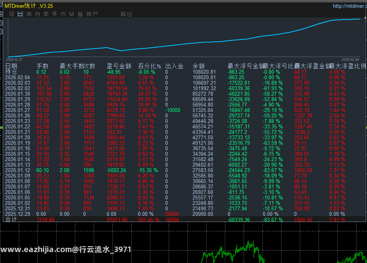Select the 持仓 row label
Image resolution: width=367 pixels, height=263 pixels.
pos(11,72)
